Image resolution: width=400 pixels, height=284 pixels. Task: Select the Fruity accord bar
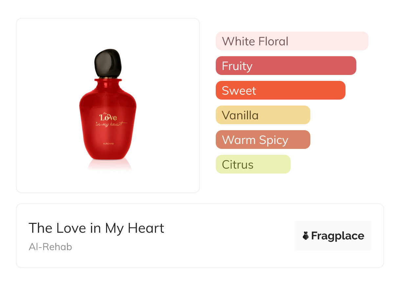coord(286,66)
